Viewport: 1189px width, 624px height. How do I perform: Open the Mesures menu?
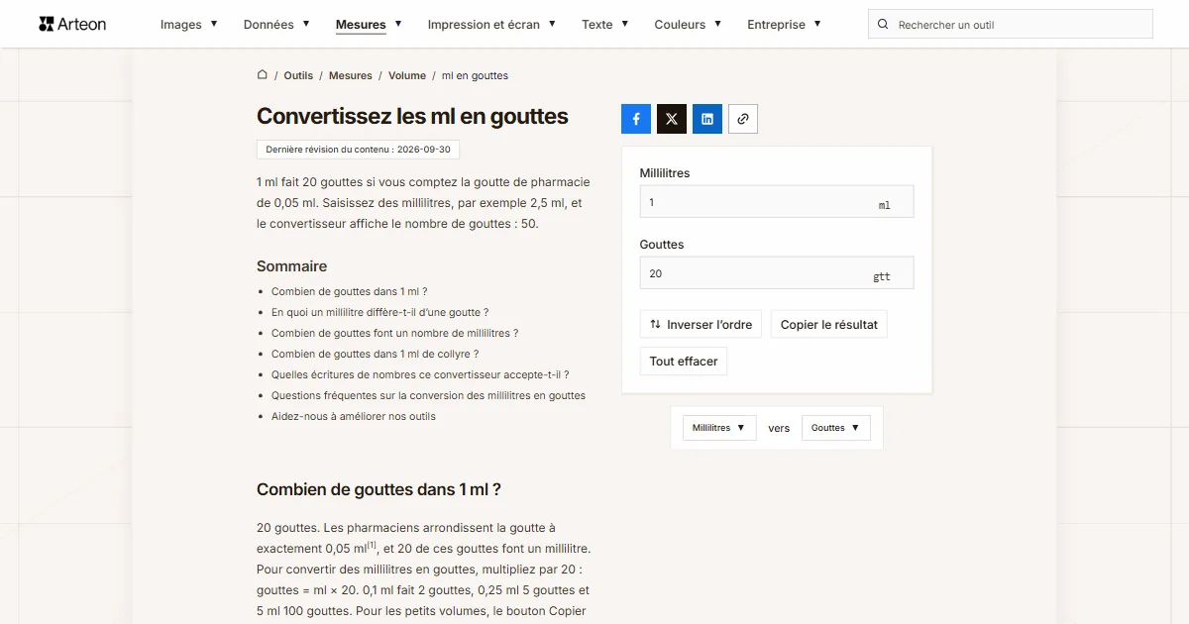[x=369, y=24]
